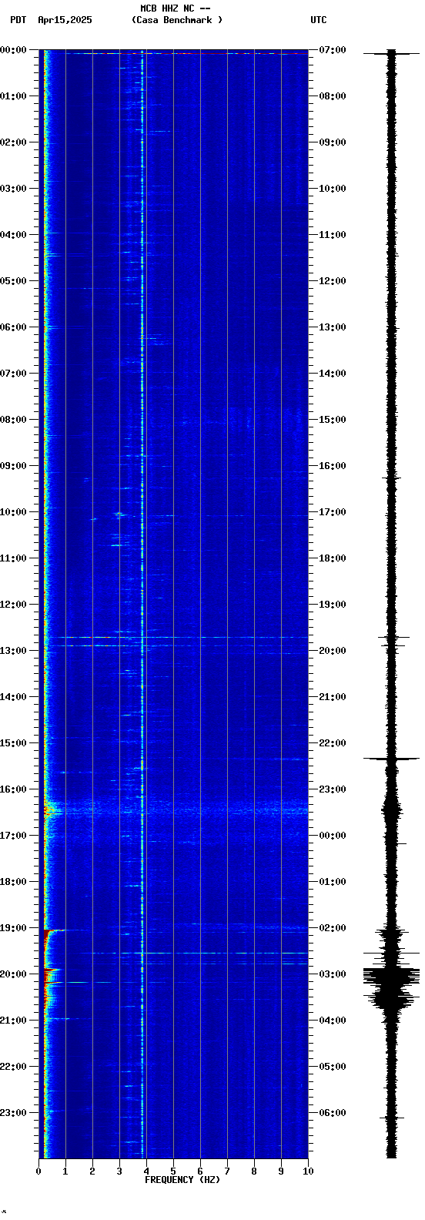
Task: Select the "04:00" label on the UTC axis
Action: [x=333, y=1021]
